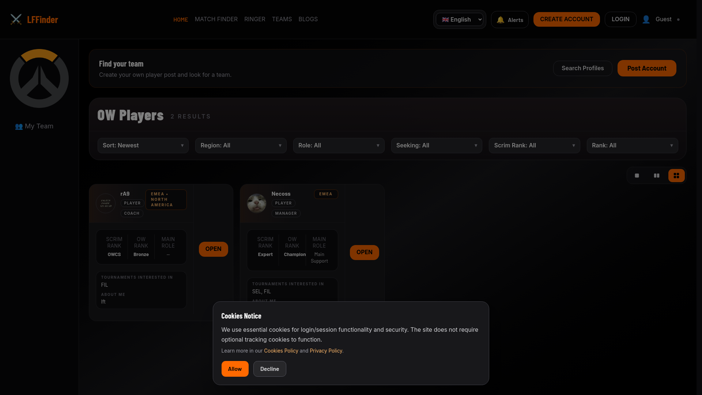Open My Team people icon in sidebar
Image resolution: width=702 pixels, height=395 pixels.
click(19, 127)
